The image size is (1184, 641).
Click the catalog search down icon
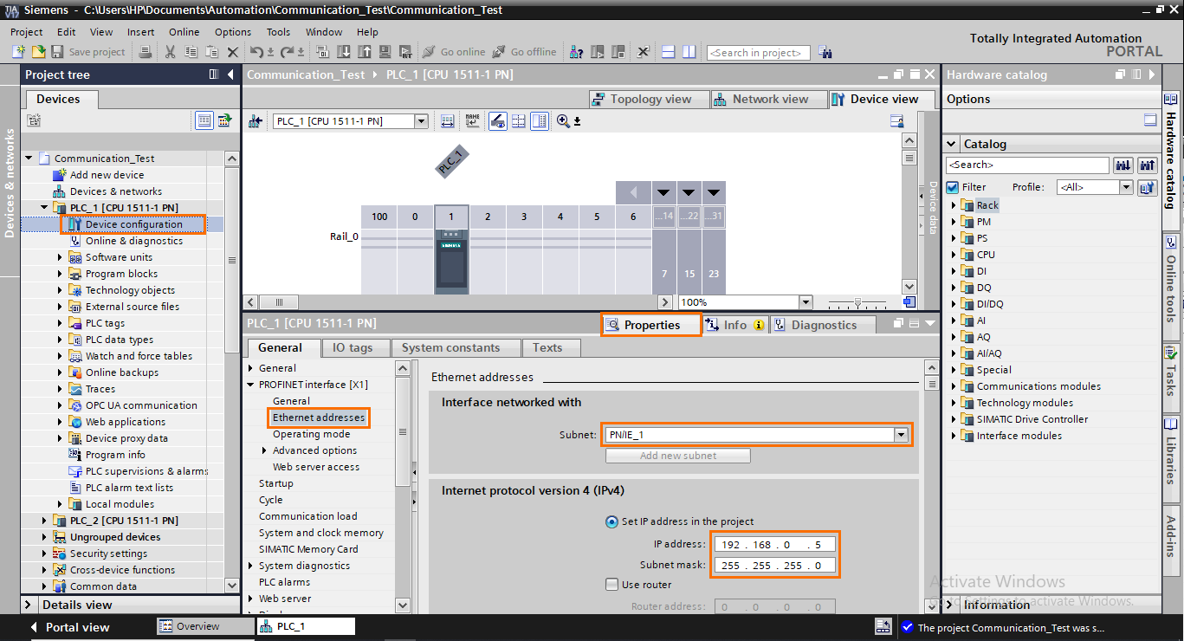(1123, 165)
